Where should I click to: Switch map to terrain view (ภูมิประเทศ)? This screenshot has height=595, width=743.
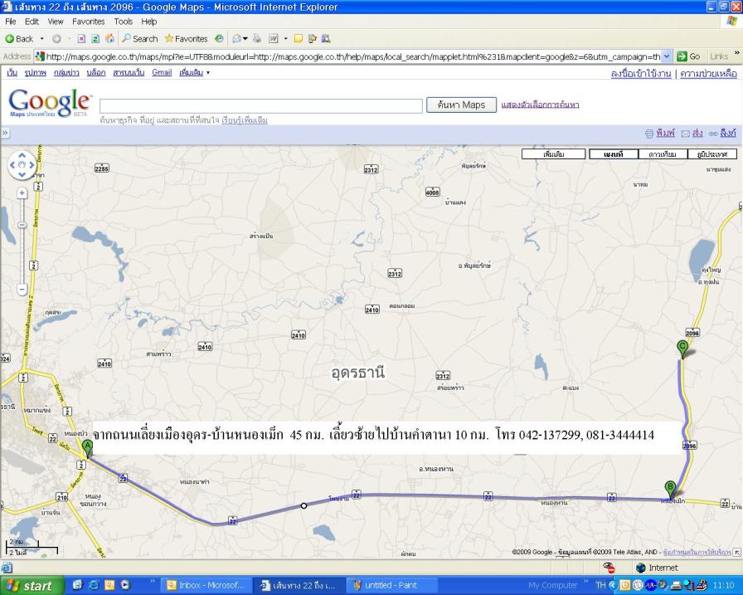(x=711, y=154)
